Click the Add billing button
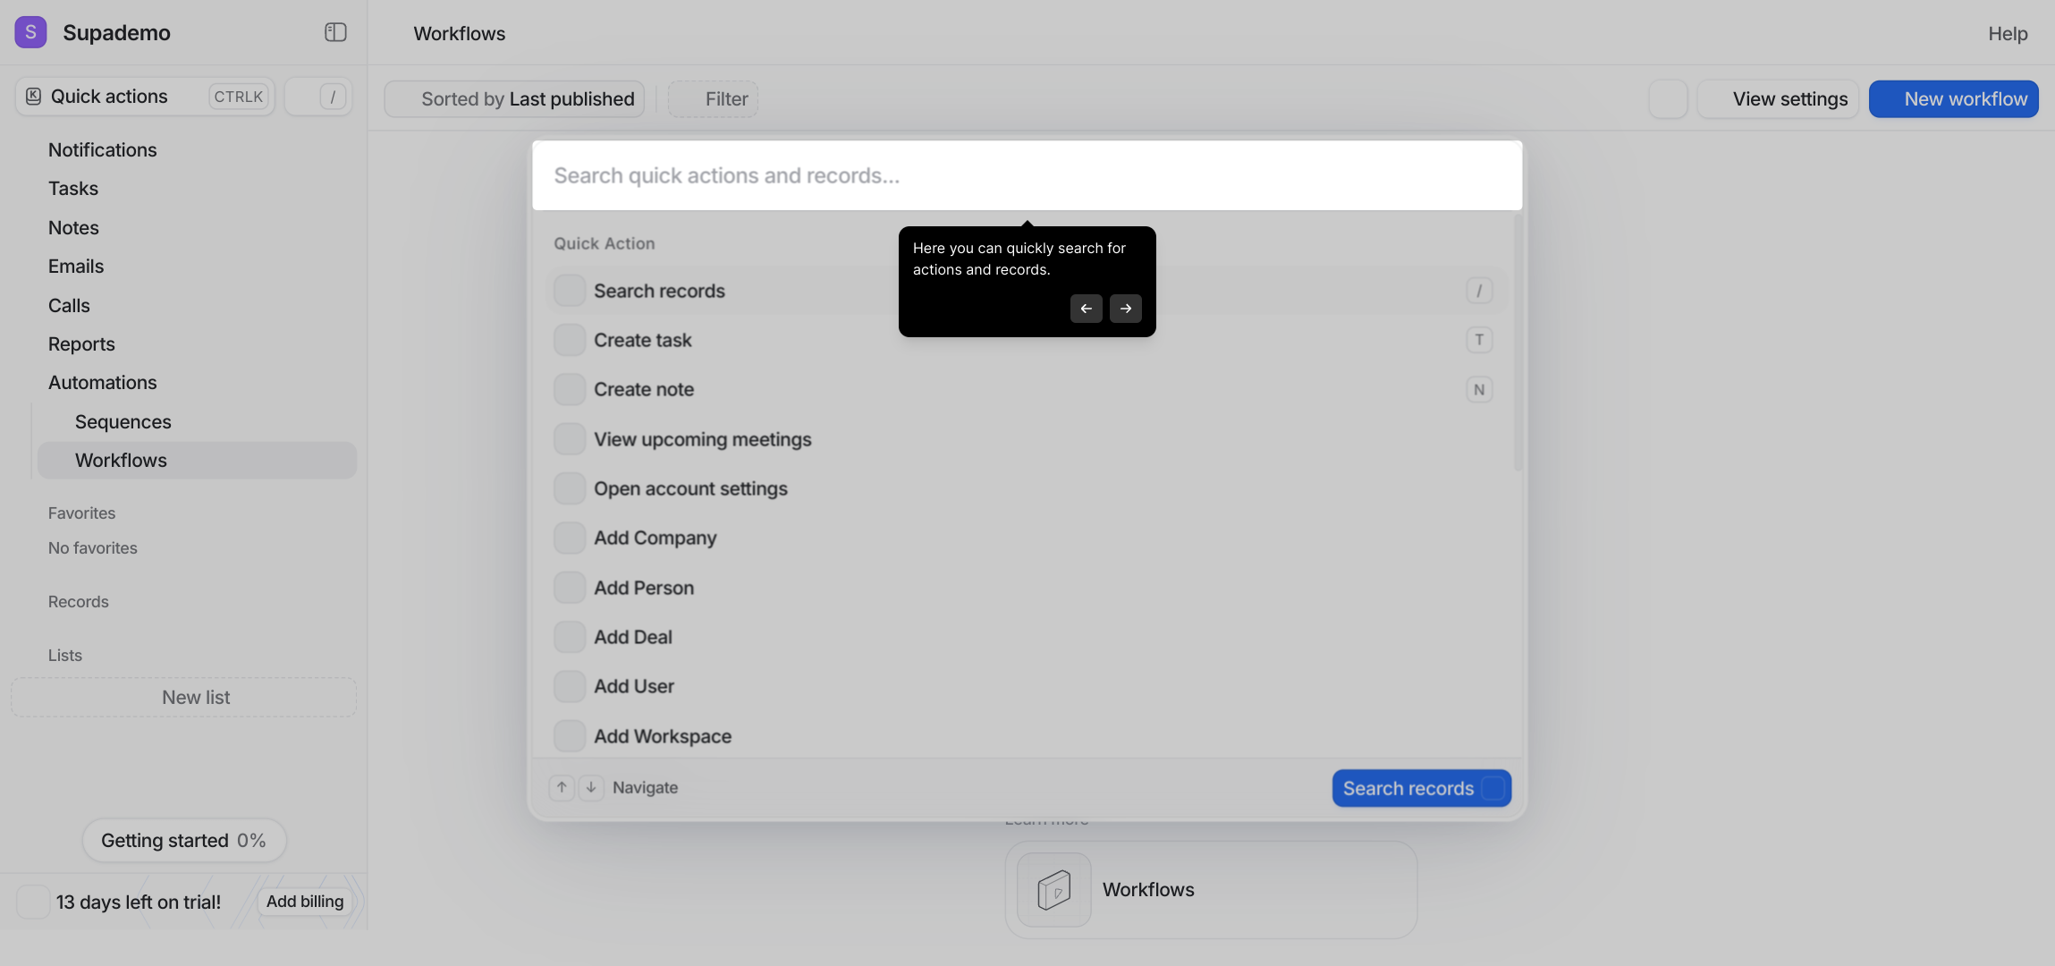 click(305, 902)
